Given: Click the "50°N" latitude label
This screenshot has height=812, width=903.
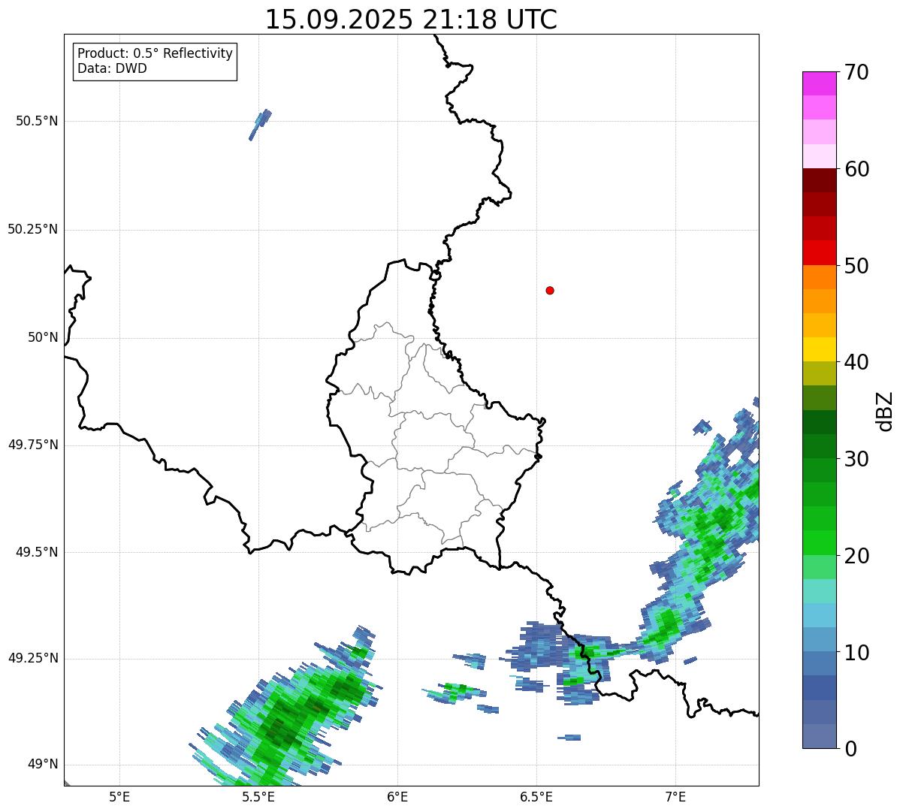Looking at the screenshot, I should (43, 337).
